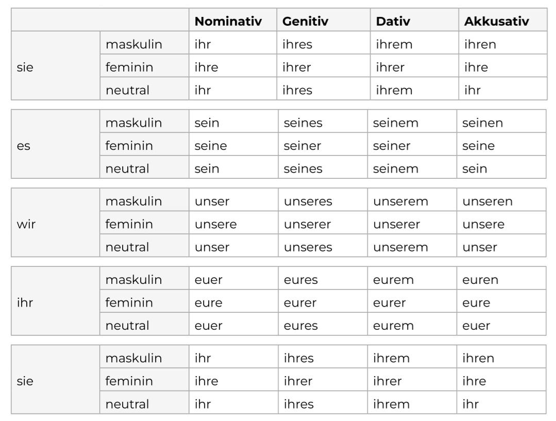Click the 'wir' pronoun row label
This screenshot has width=556, height=421.
[25, 224]
